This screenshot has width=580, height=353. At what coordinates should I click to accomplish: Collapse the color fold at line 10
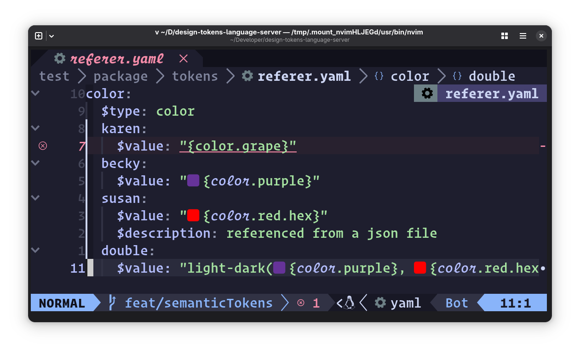(35, 93)
